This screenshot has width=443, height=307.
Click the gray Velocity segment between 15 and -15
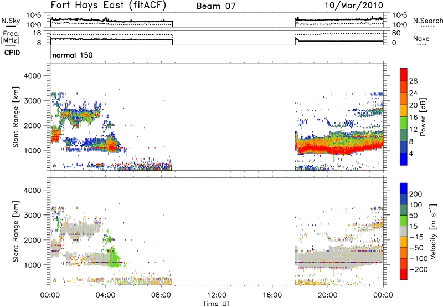[x=404, y=231]
